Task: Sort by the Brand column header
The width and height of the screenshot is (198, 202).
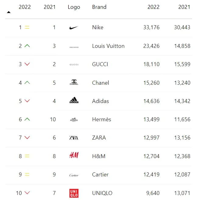Action: point(99,7)
